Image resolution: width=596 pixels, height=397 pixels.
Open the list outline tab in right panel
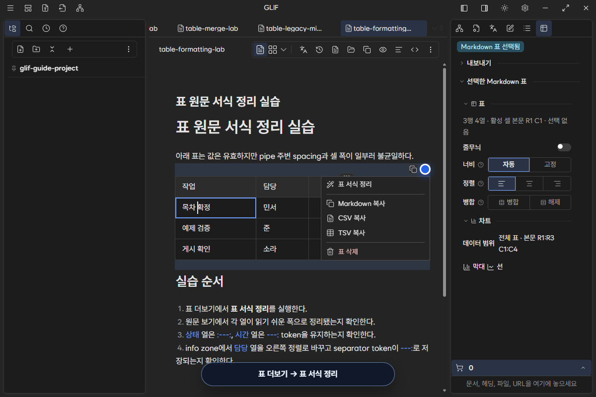click(527, 28)
